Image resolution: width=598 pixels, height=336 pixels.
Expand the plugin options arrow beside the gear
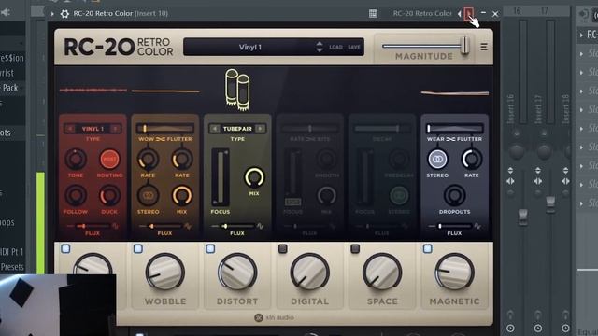coord(52,14)
